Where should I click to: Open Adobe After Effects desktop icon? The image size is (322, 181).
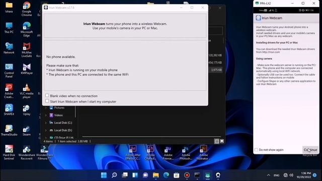click(x=133, y=152)
